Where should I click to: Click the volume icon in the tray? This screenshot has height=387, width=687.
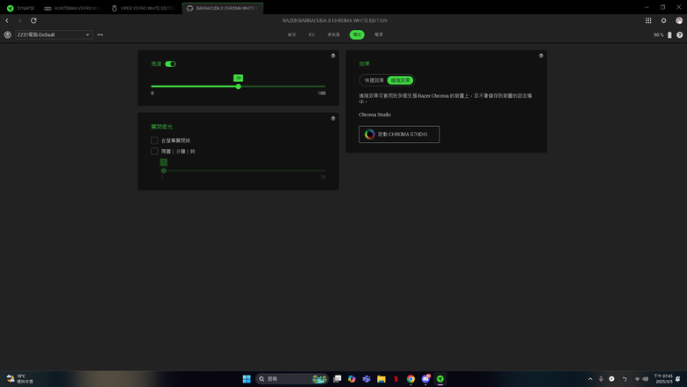point(646,379)
